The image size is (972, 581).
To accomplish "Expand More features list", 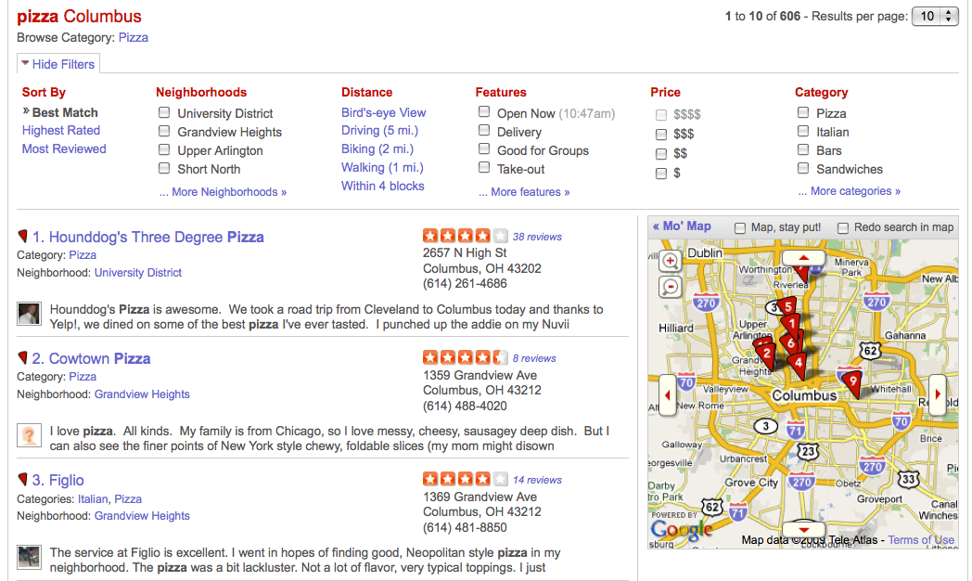I will (524, 192).
